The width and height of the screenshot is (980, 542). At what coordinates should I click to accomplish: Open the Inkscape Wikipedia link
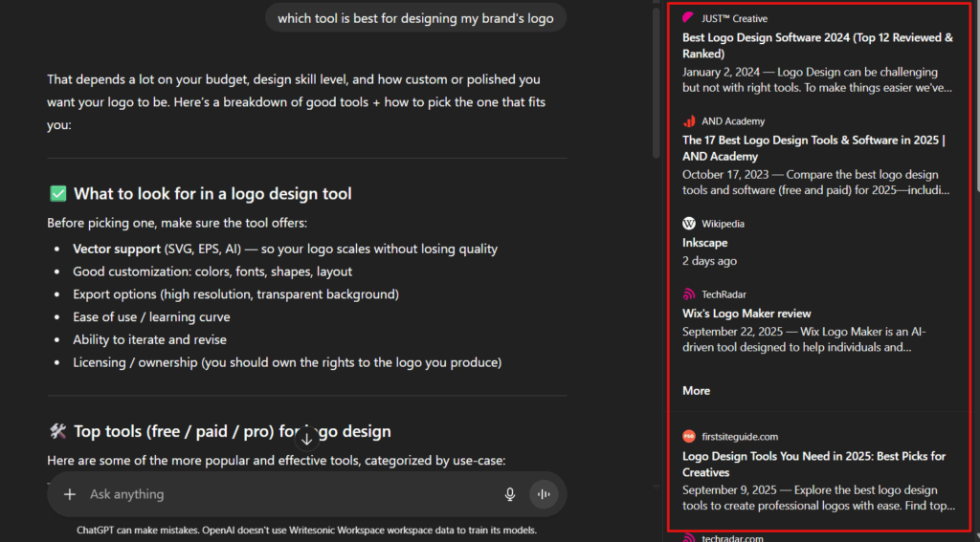click(x=705, y=243)
